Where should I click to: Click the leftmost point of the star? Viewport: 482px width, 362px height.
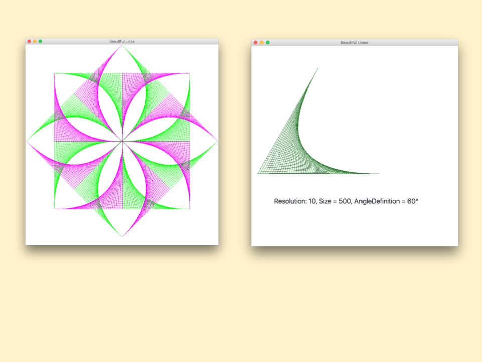(27, 141)
